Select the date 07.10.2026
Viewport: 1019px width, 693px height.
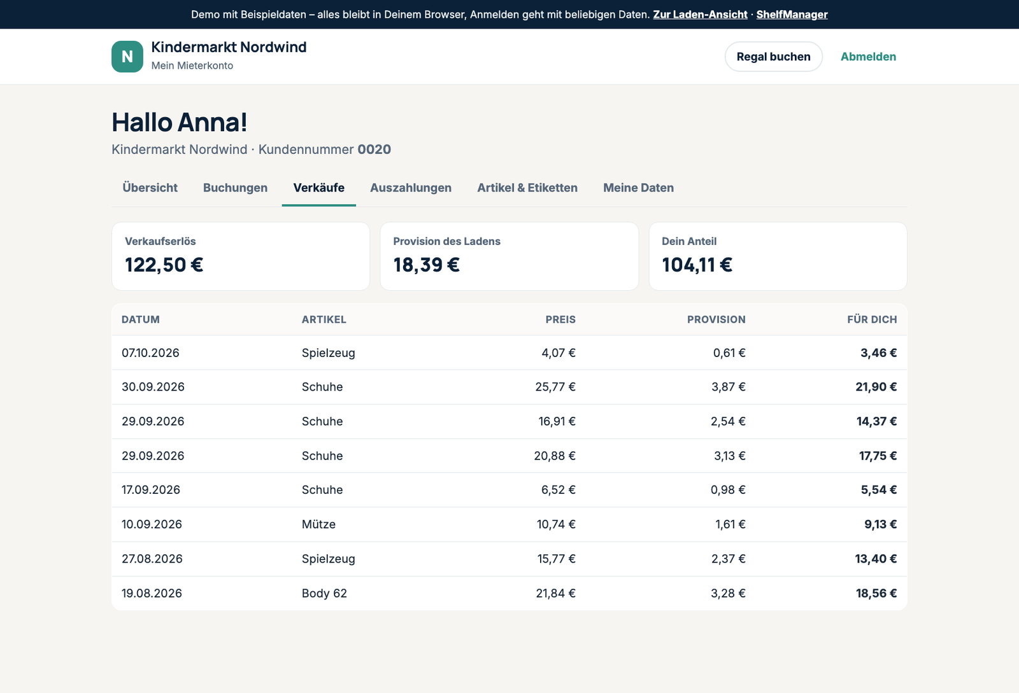pos(150,353)
